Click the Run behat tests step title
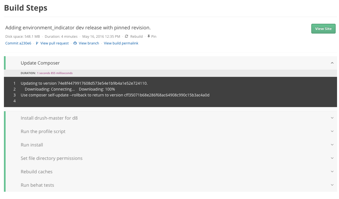The image size is (339, 199). pos(37,185)
